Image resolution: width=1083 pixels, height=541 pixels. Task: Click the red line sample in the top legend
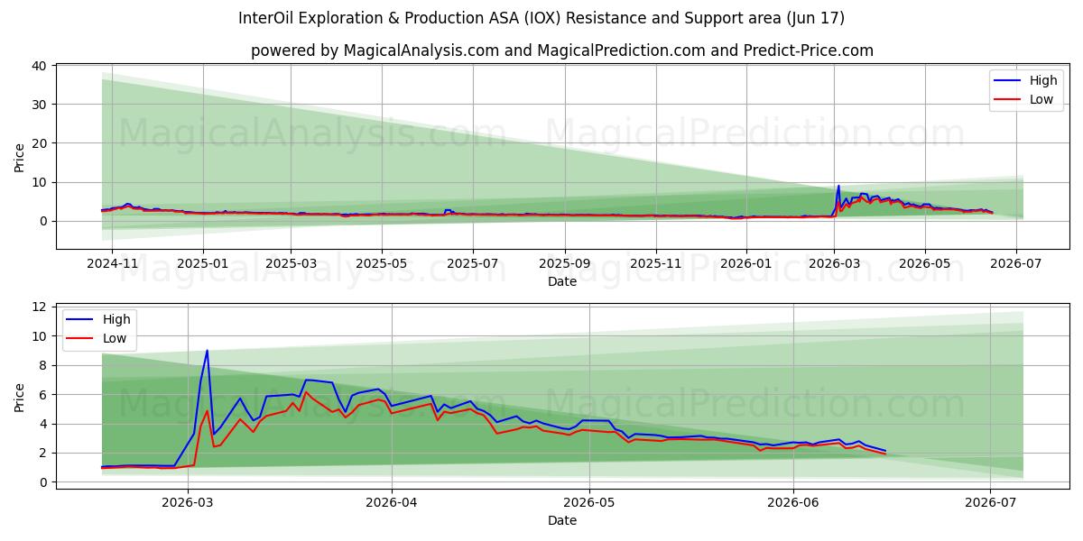(x=1007, y=99)
